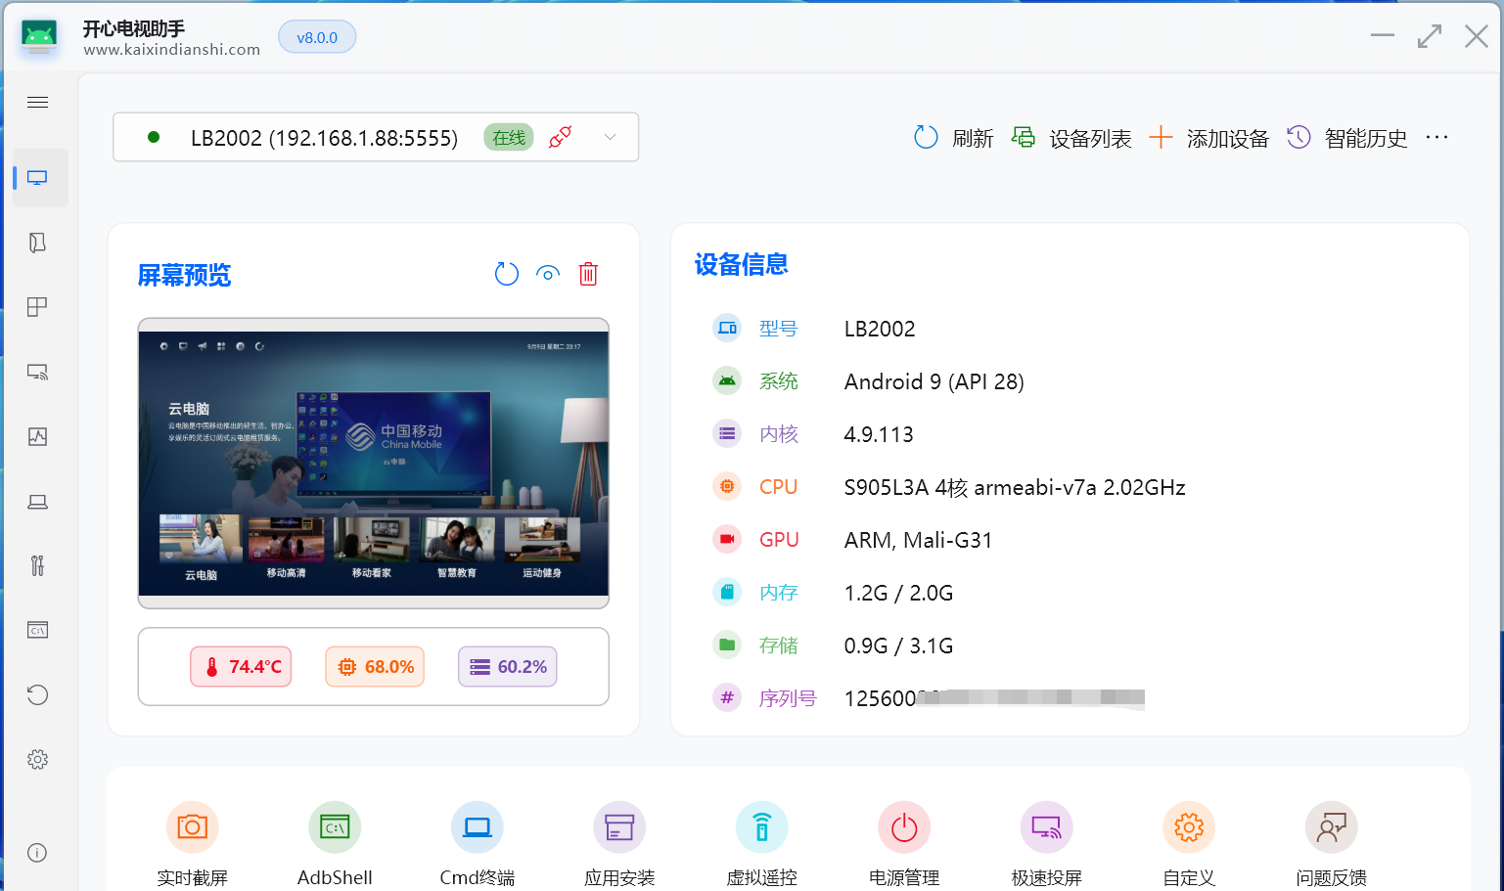Toggle screen preview visibility eye icon

(x=548, y=274)
